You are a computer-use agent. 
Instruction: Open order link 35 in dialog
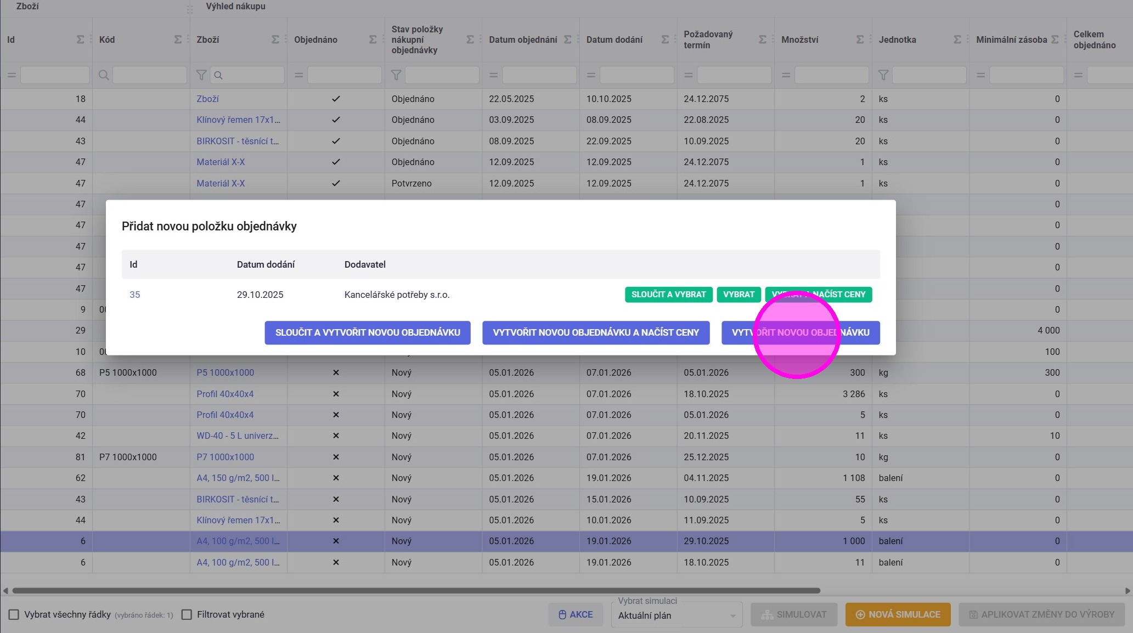click(134, 295)
